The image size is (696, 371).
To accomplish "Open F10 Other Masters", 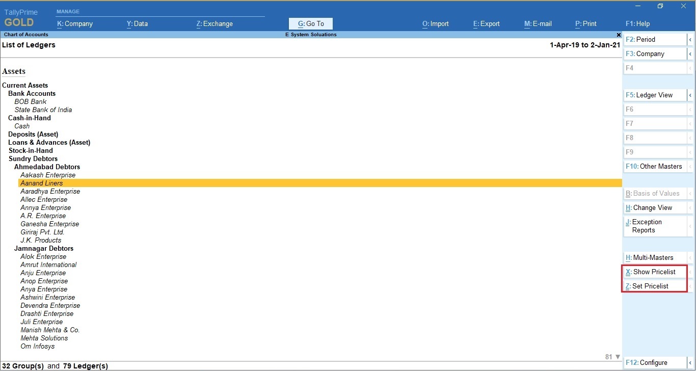I will (654, 166).
